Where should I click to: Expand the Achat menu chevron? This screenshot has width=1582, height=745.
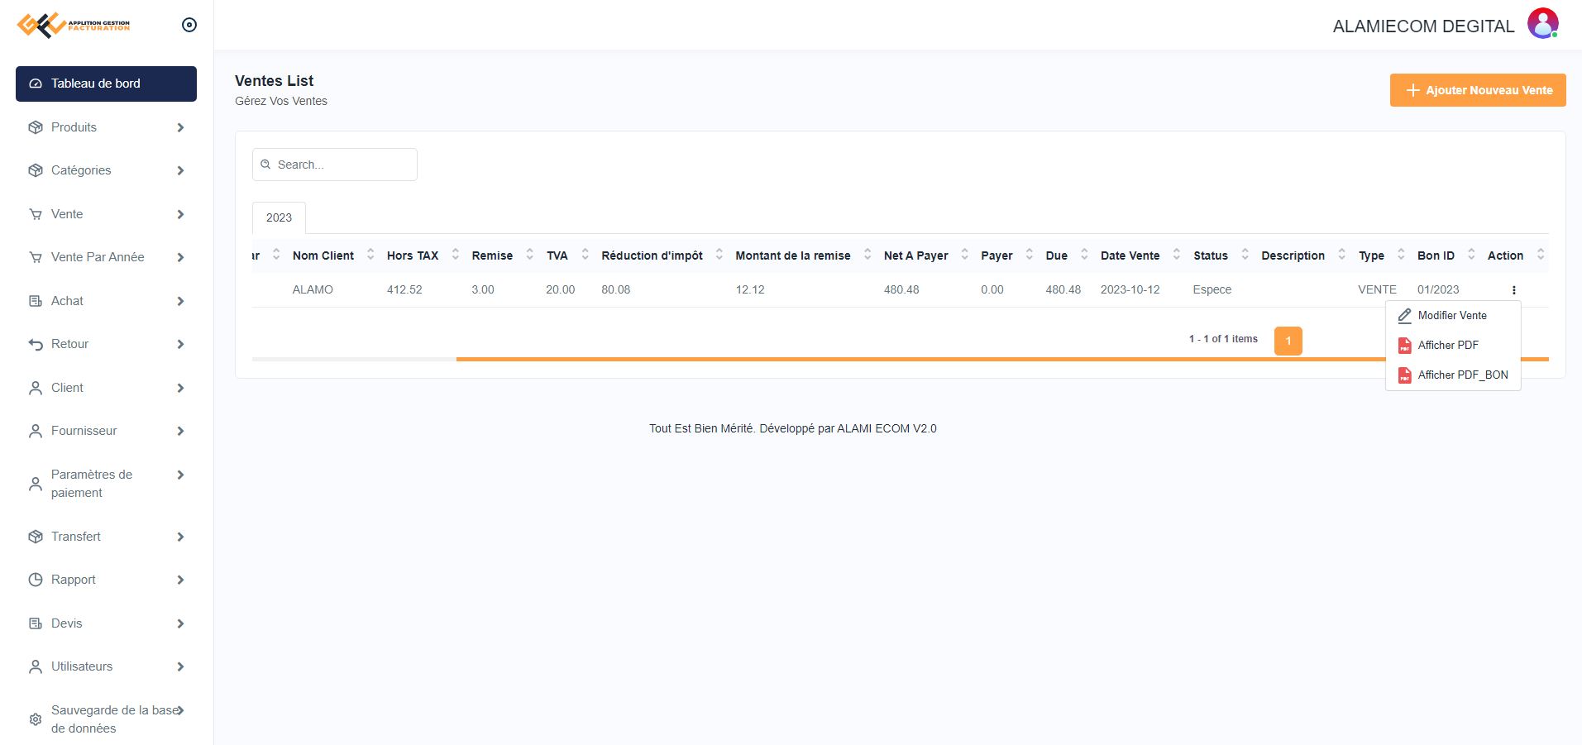click(x=180, y=301)
